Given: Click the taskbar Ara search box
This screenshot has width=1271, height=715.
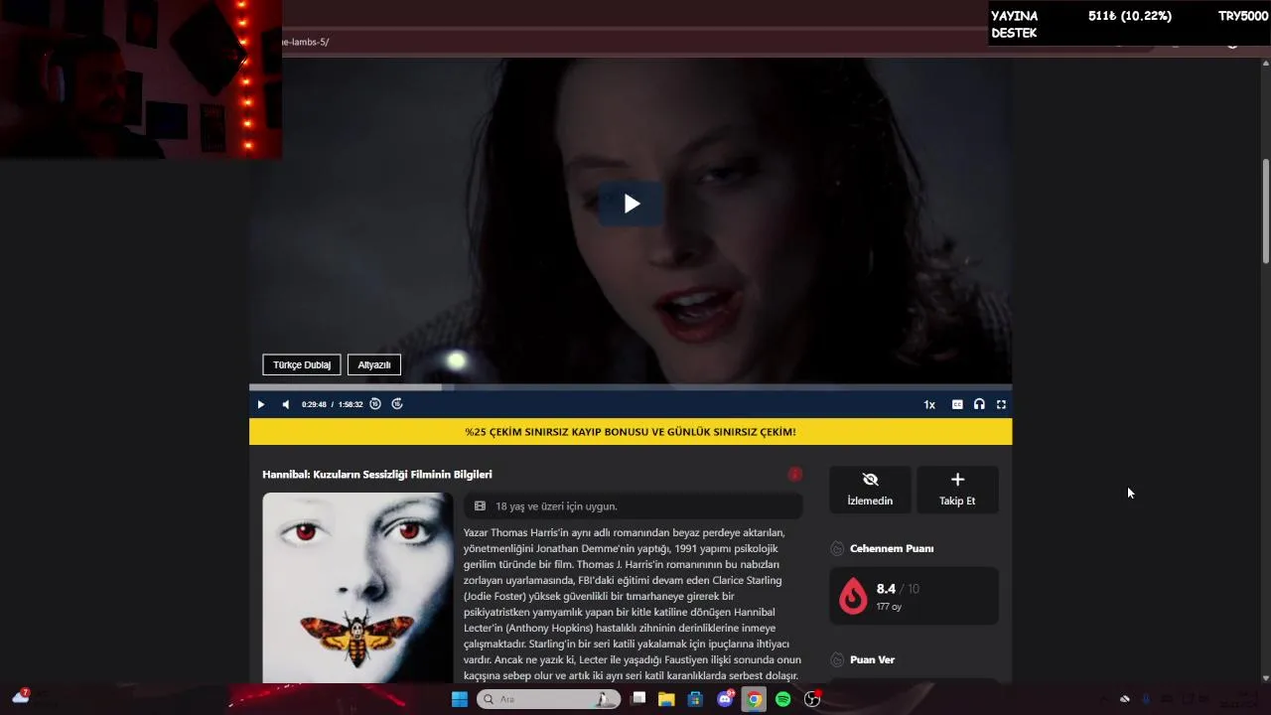Looking at the screenshot, I should pos(548,699).
